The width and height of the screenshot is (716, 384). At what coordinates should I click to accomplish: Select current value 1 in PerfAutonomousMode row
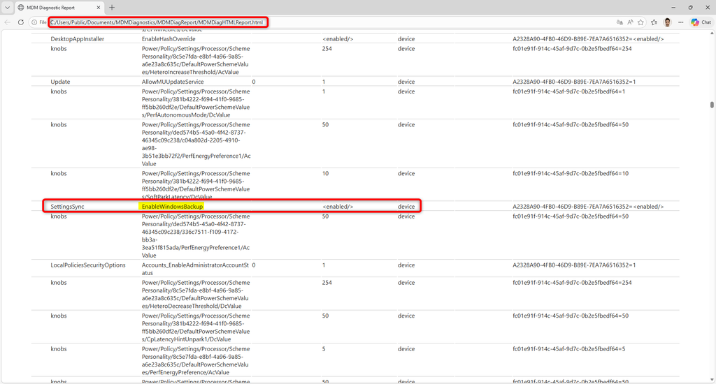pos(324,91)
